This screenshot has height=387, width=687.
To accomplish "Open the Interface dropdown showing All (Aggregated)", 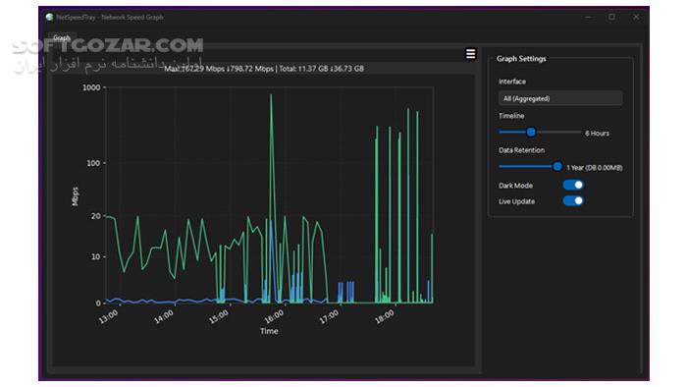I will [560, 98].
